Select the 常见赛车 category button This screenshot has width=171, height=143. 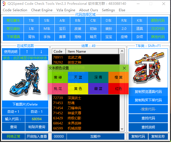pos(13,21)
